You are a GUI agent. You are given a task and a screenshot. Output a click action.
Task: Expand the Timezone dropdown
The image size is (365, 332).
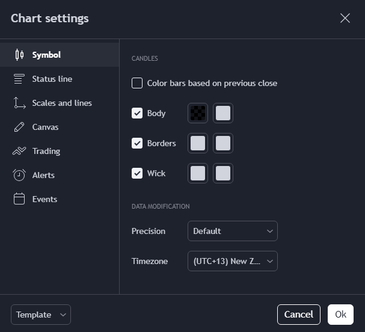pos(233,261)
